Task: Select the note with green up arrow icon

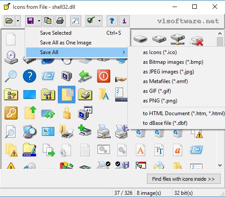Action: click(x=30, y=113)
